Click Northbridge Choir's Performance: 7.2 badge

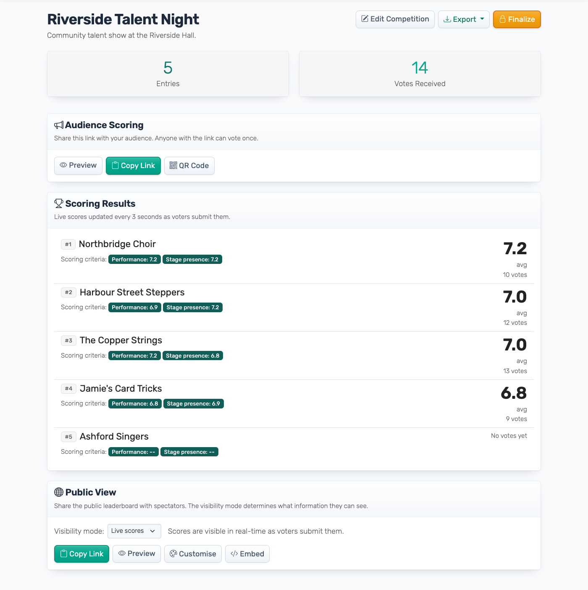134,260
